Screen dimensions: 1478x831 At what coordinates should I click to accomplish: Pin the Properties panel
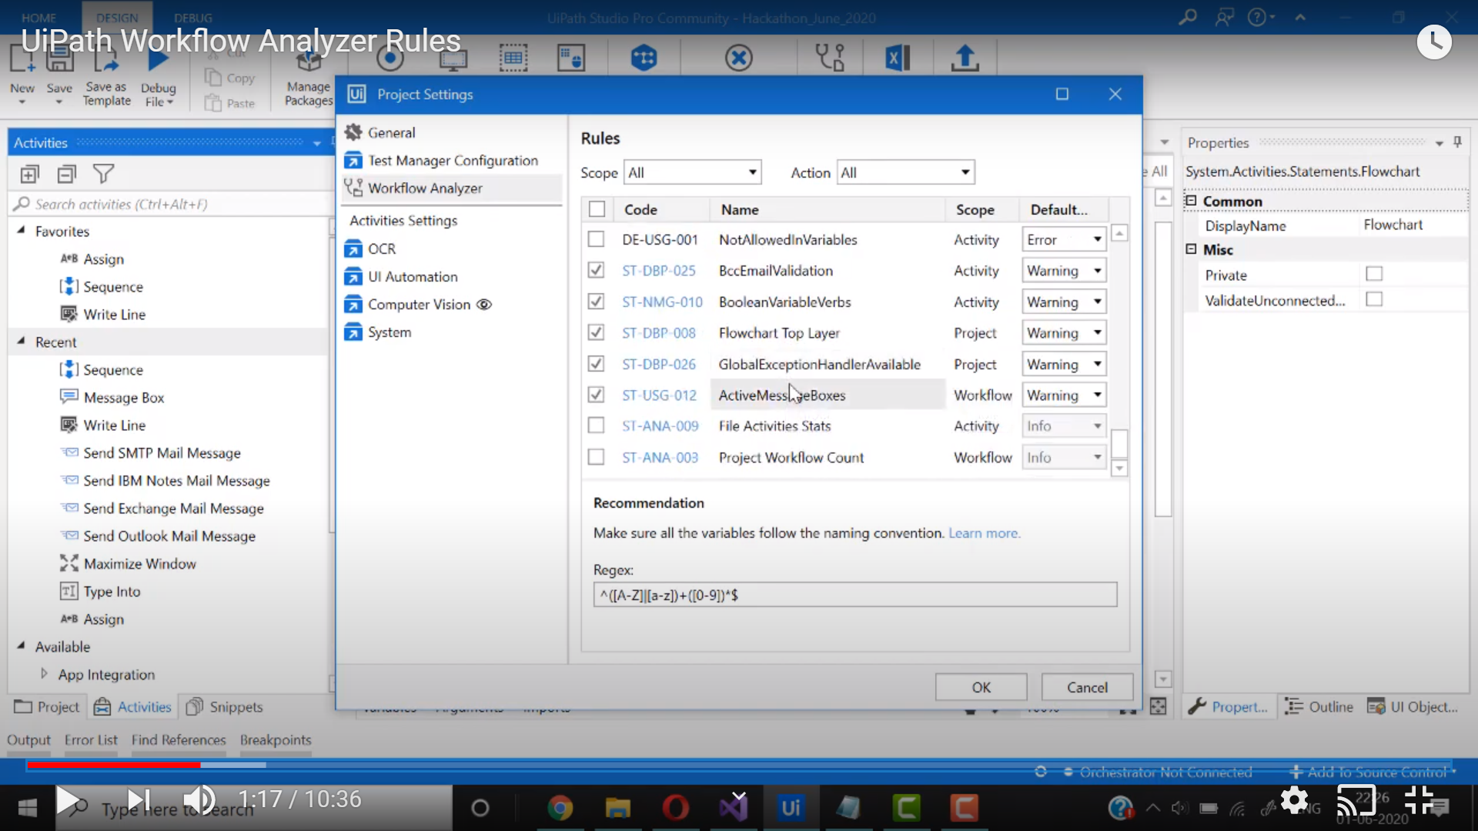(x=1457, y=142)
